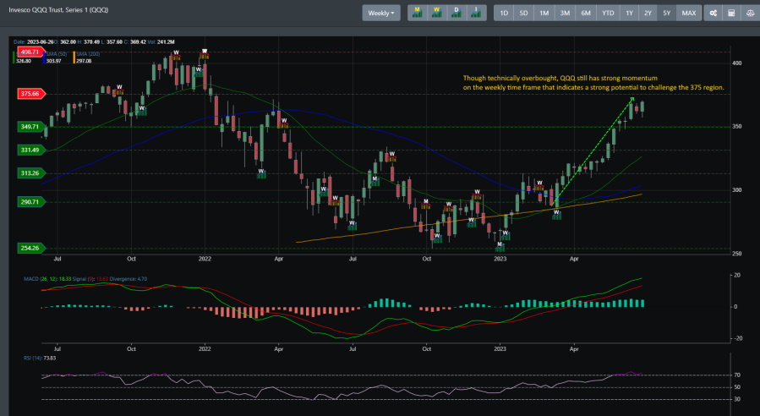Screen dimensions: 760x416
Task: Click the 349.71 support price tag
Action: (x=31, y=127)
